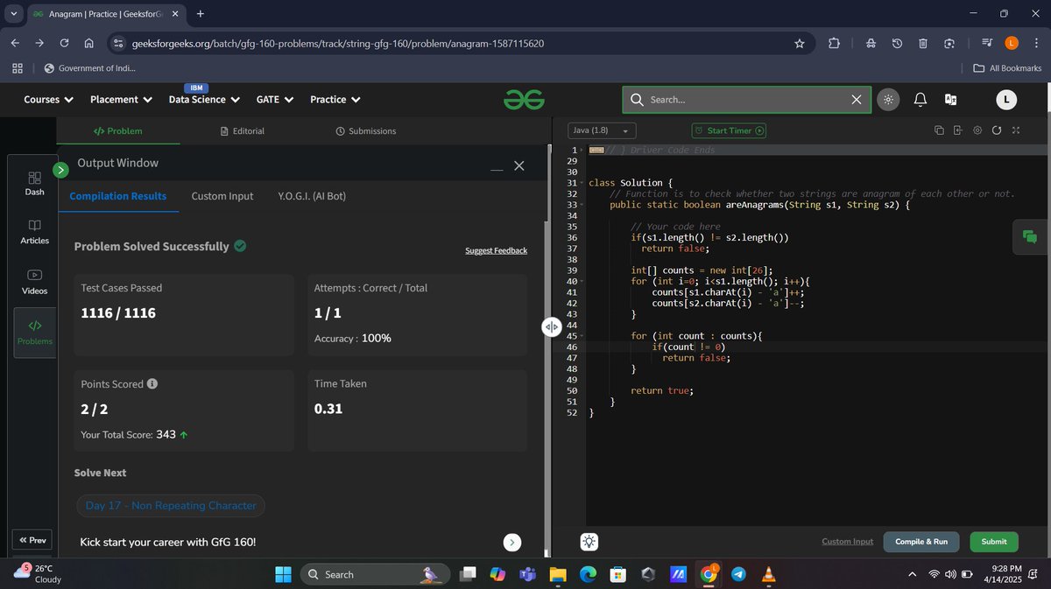Switch to the Submissions tab
Viewport: 1051px width, 589px height.
366,131
